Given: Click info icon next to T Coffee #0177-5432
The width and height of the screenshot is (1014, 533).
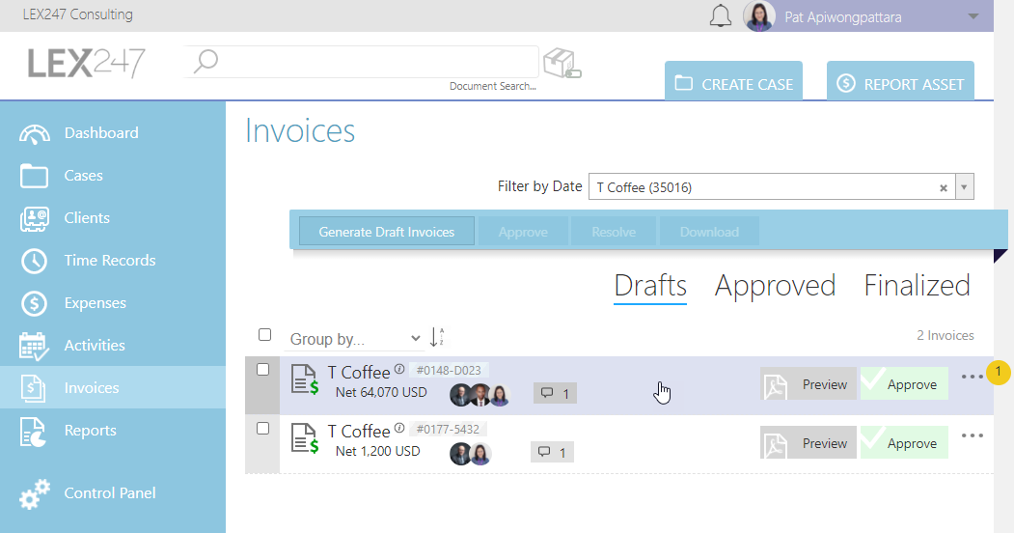Looking at the screenshot, I should (399, 428).
